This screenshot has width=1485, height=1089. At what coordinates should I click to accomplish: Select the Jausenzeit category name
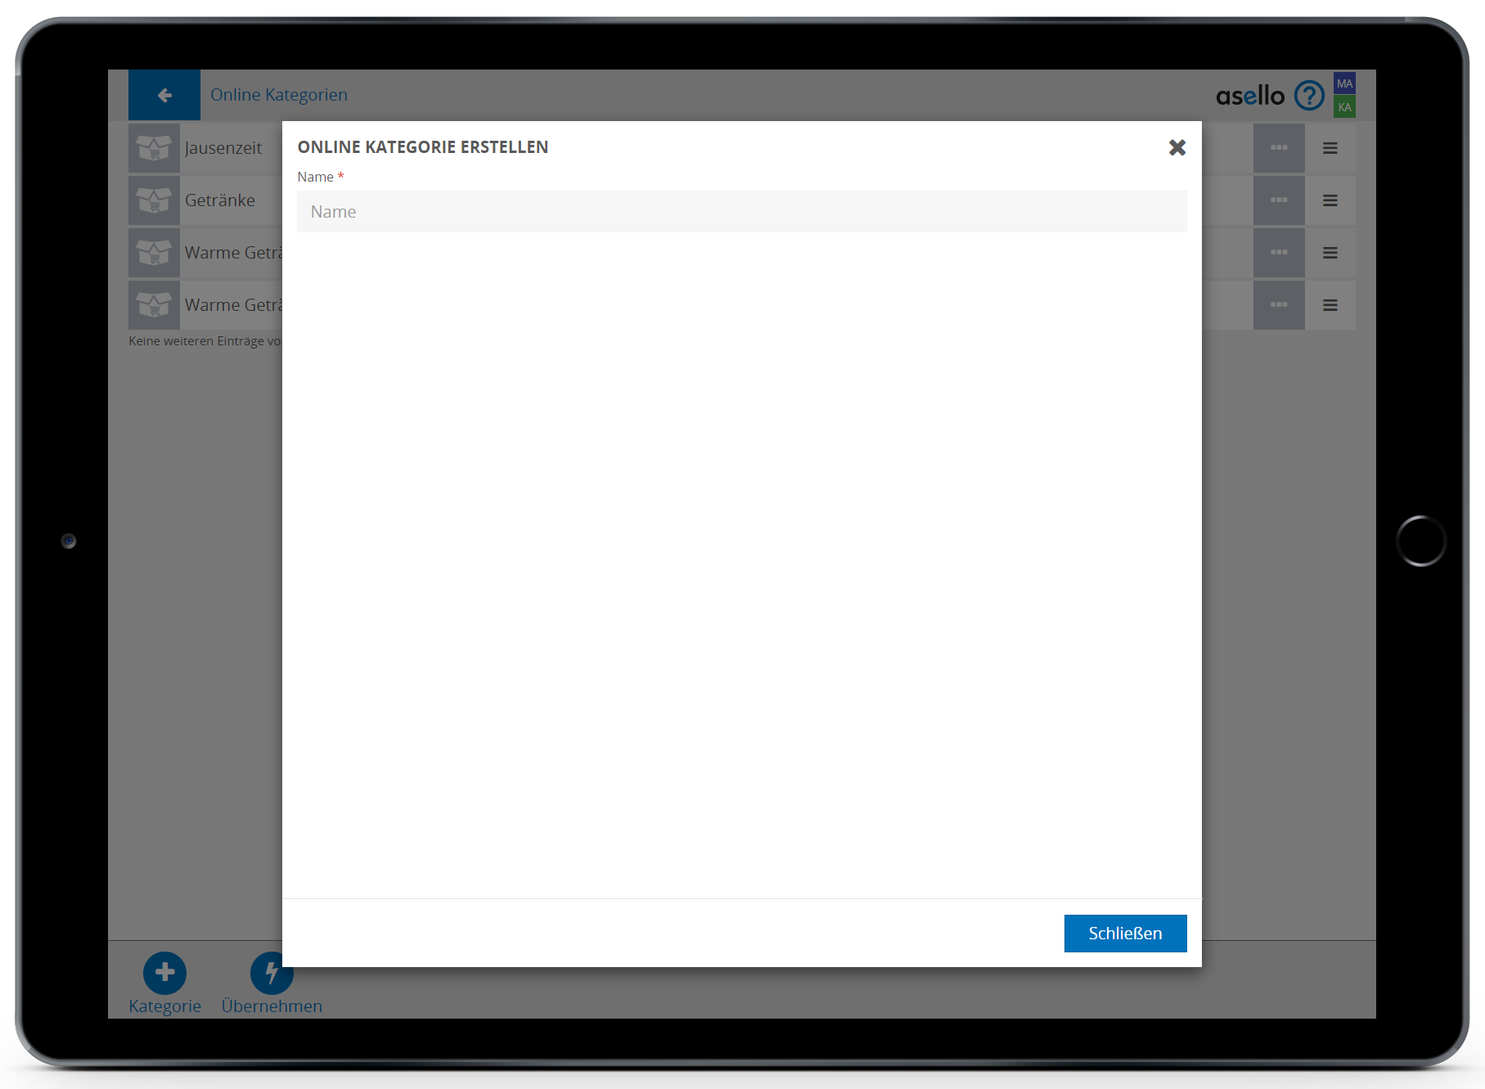point(223,148)
